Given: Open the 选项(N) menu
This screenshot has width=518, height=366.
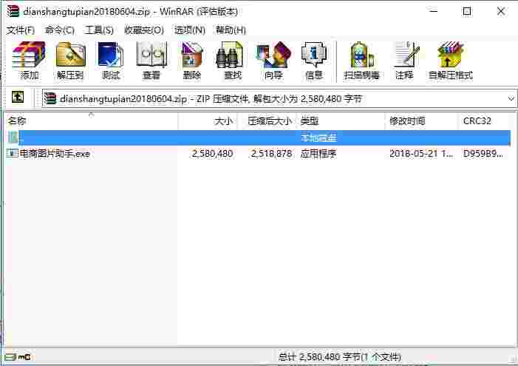Looking at the screenshot, I should pyautogui.click(x=190, y=30).
